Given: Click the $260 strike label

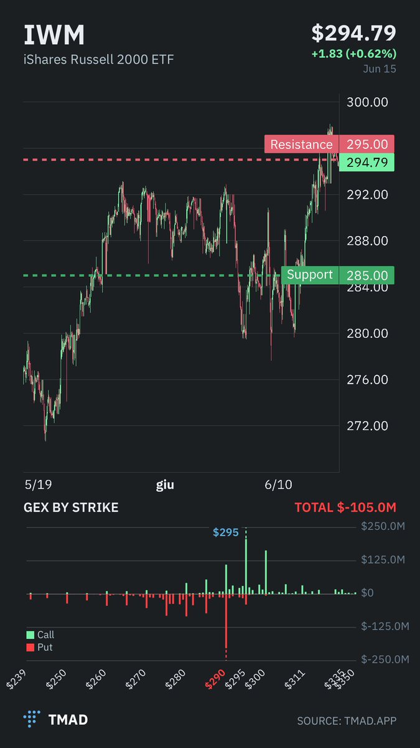Looking at the screenshot, I should (x=97, y=679).
